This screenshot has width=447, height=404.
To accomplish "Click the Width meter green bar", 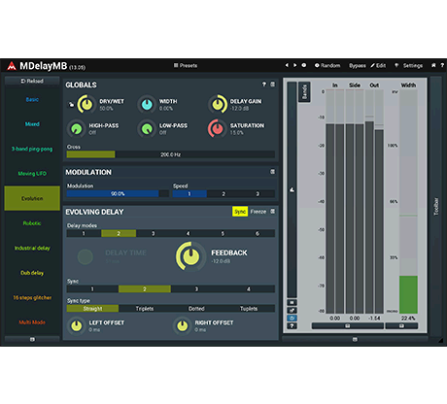I will point(408,294).
